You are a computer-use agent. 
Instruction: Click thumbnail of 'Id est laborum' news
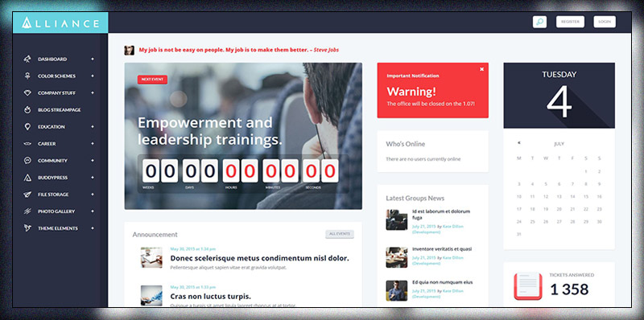point(397,219)
